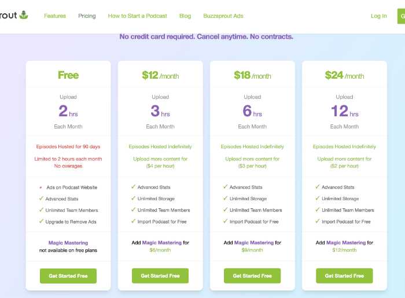The width and height of the screenshot is (405, 298).
Task: Click the Buzzsprout sprout logo icon
Action: coord(24,15)
